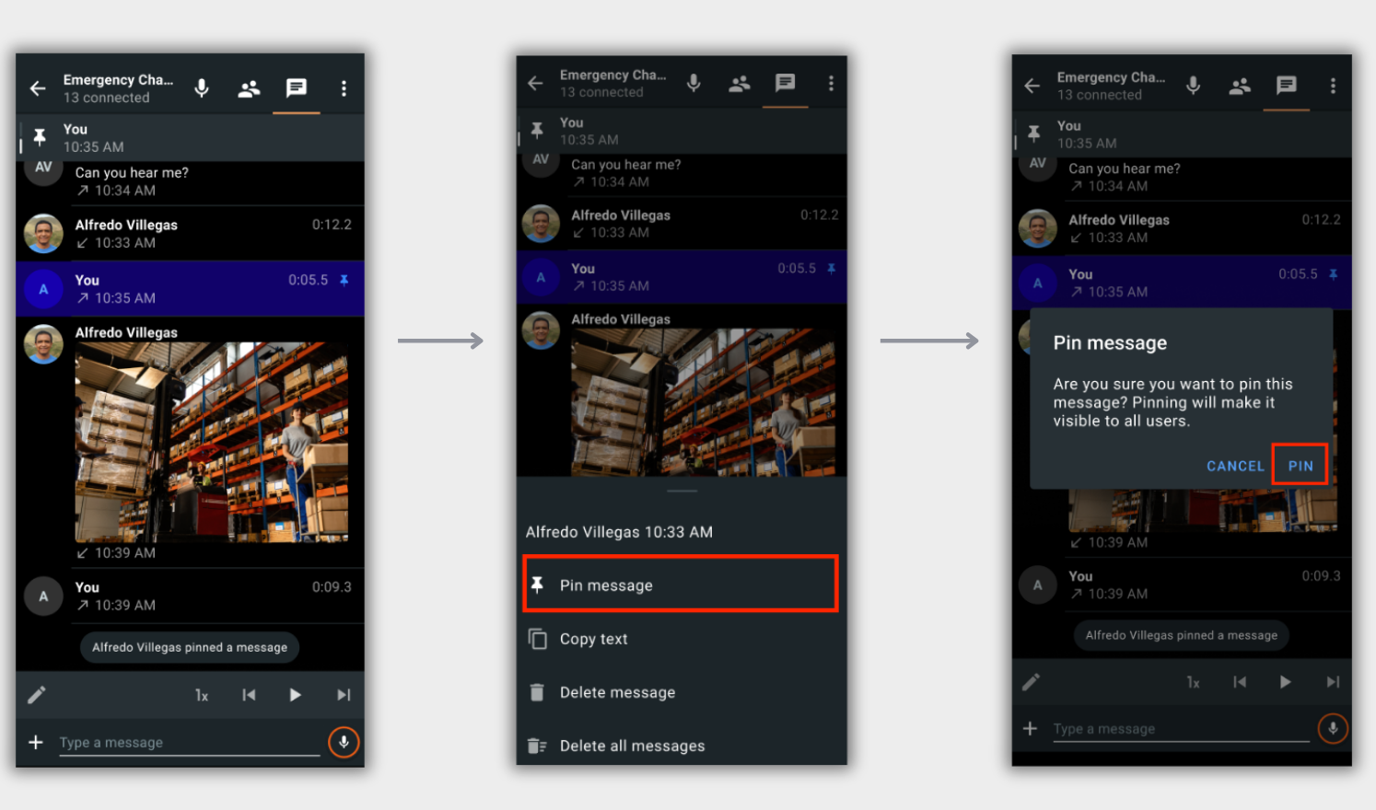Select You 0:09.3 message in left screen
Image resolution: width=1376 pixels, height=810 pixels.
click(191, 596)
